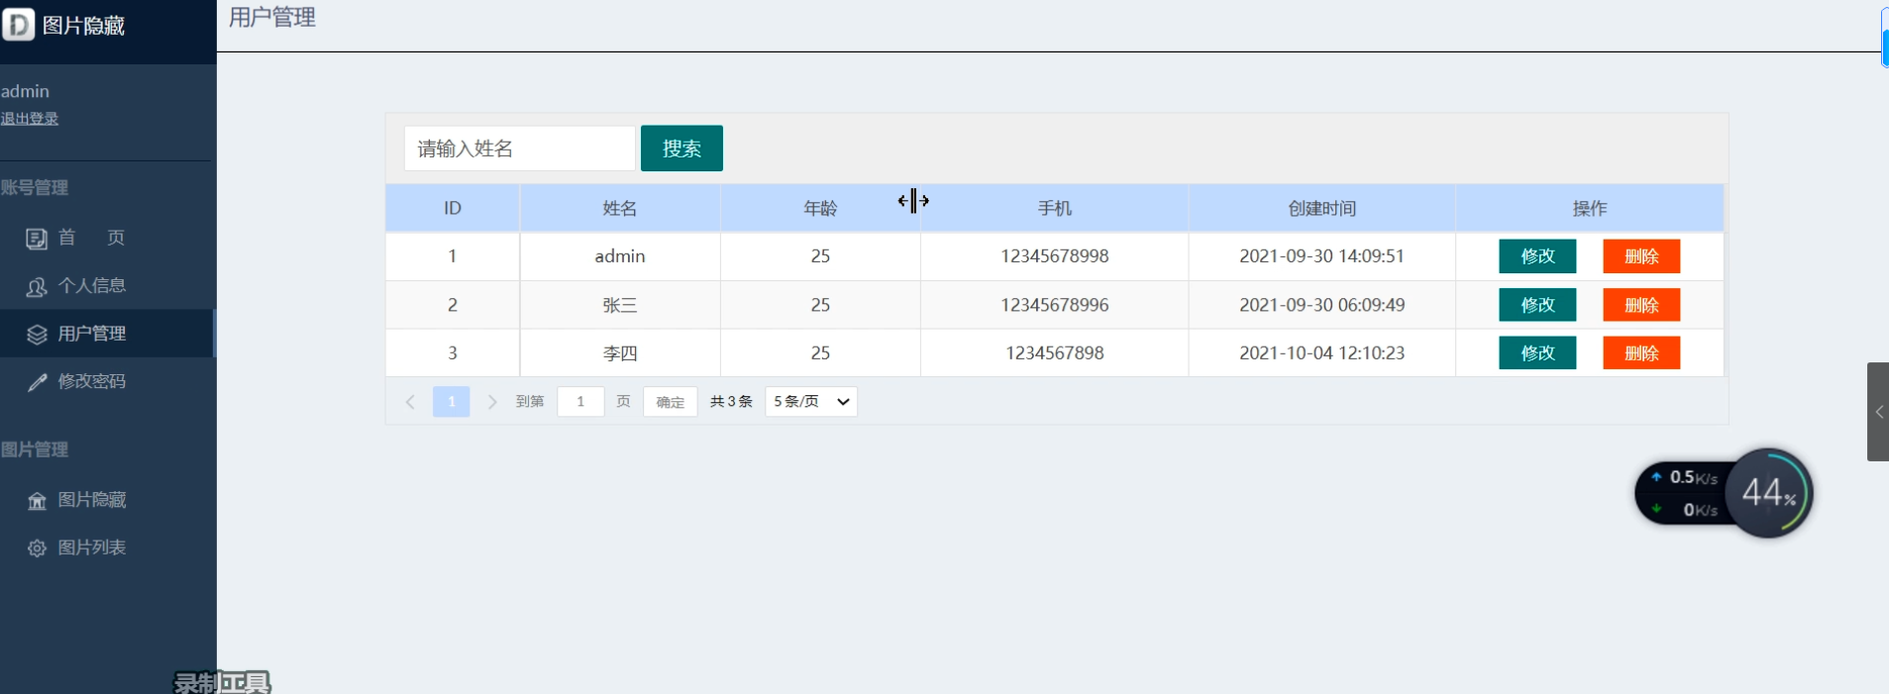Click 删除 for 张三 row

tap(1641, 305)
